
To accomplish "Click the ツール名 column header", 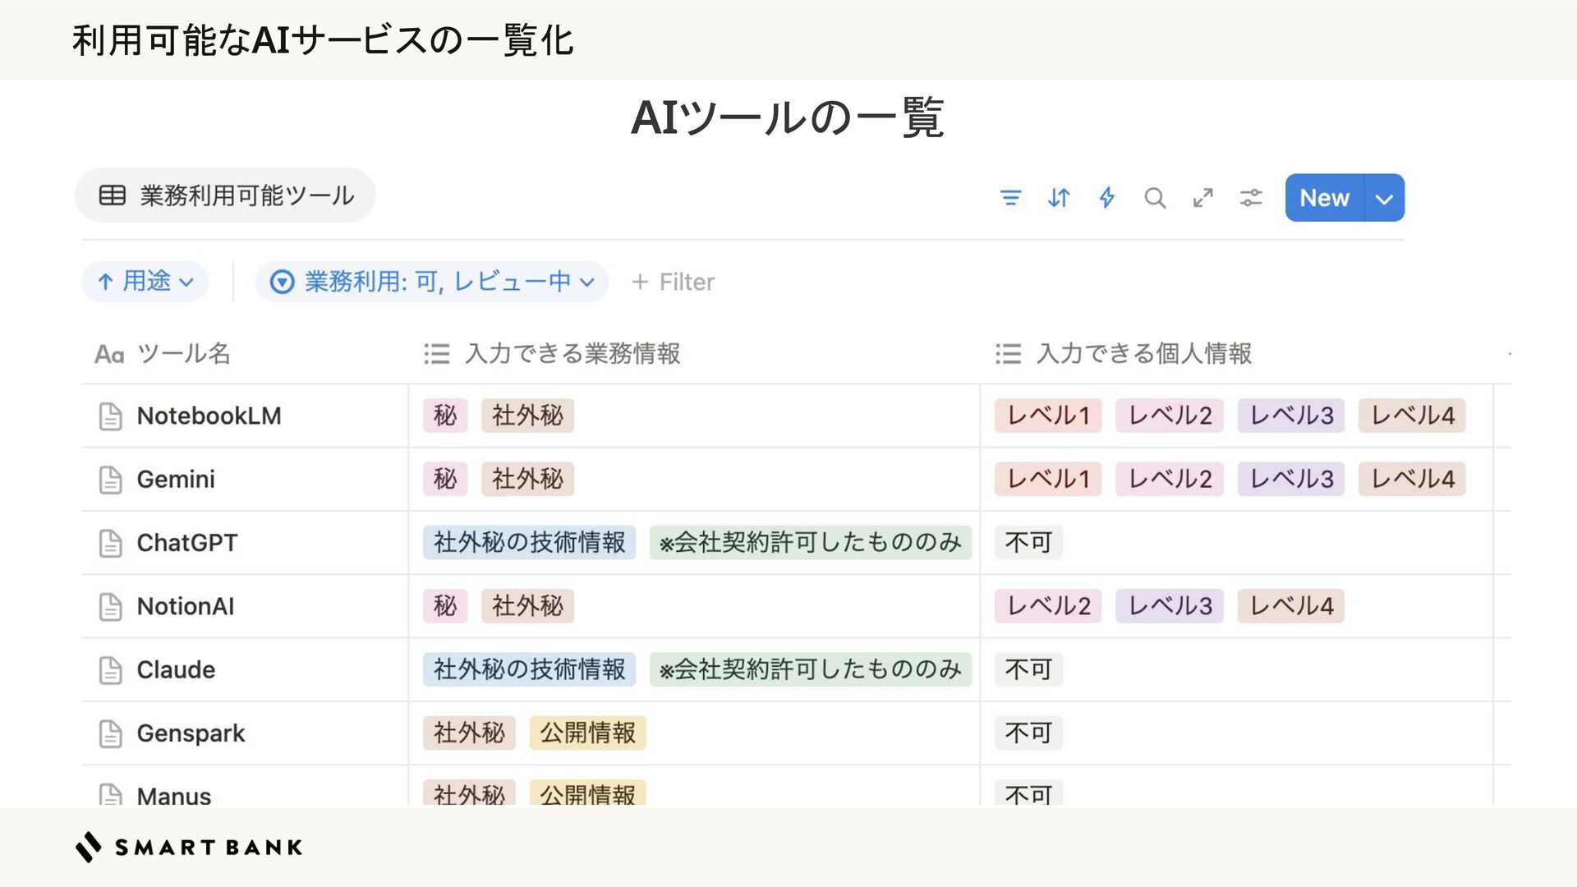I will (x=163, y=354).
